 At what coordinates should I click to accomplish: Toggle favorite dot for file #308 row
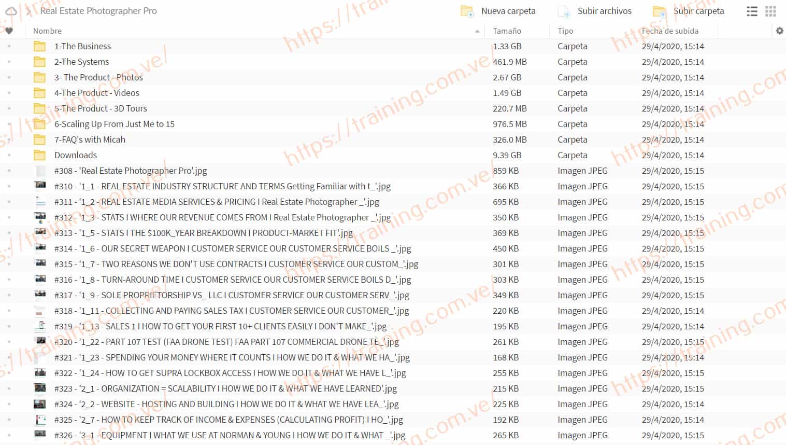pyautogui.click(x=9, y=171)
